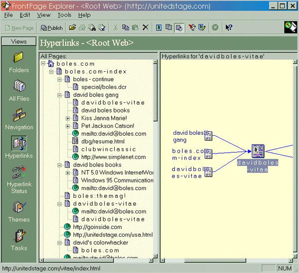299x273 pixels.
Task: Click the hyperlinks pane horizontal scrollbar thumb
Action: point(215,260)
